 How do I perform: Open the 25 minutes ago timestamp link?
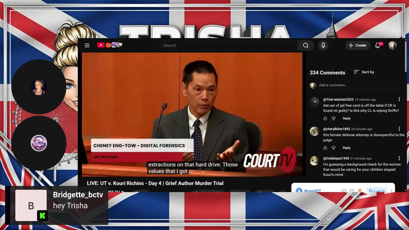362,129
